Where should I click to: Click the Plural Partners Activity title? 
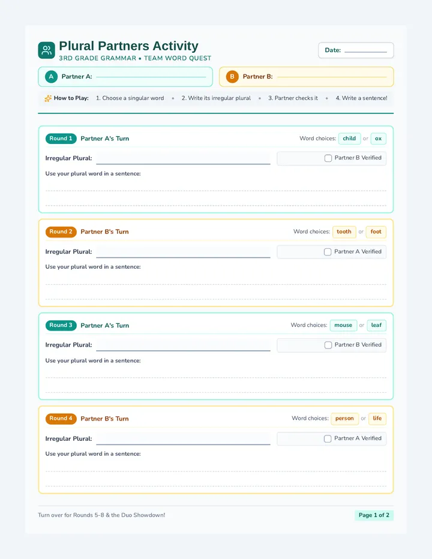[129, 46]
